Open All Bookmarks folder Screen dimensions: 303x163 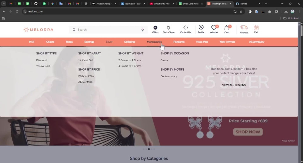pos(292,18)
